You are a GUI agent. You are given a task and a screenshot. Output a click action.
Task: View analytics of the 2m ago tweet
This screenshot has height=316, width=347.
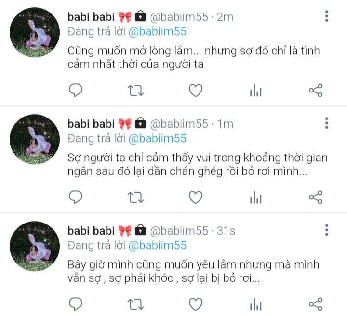(256, 91)
